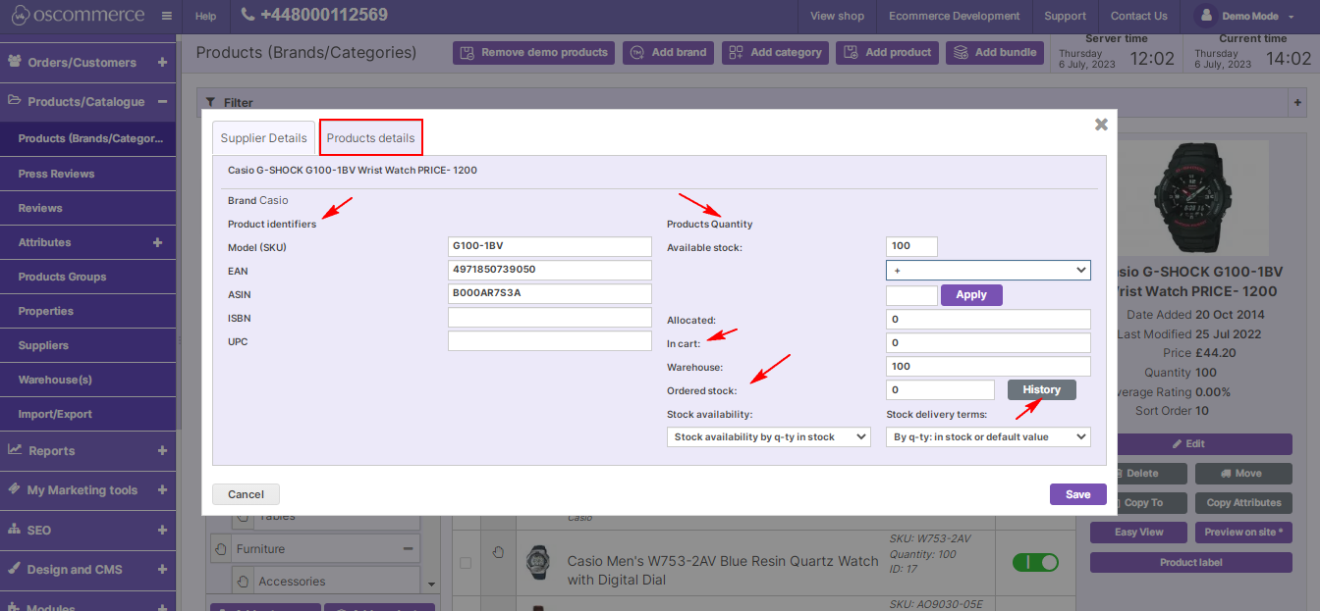The width and height of the screenshot is (1320, 611).
Task: Click the Easy View button
Action: (1138, 532)
